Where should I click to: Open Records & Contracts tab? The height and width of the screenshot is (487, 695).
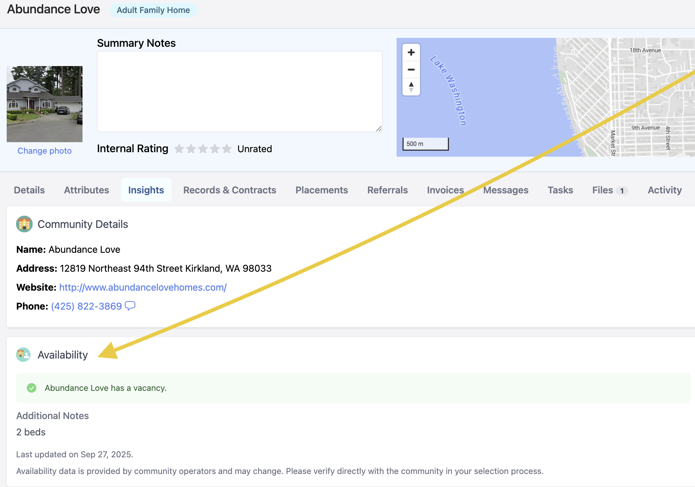point(230,190)
